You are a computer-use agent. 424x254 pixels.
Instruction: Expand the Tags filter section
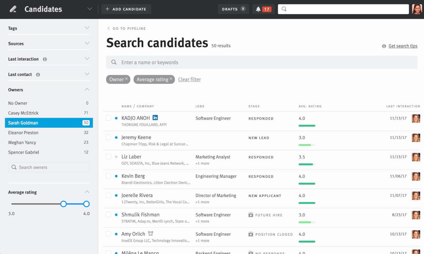coord(87,28)
